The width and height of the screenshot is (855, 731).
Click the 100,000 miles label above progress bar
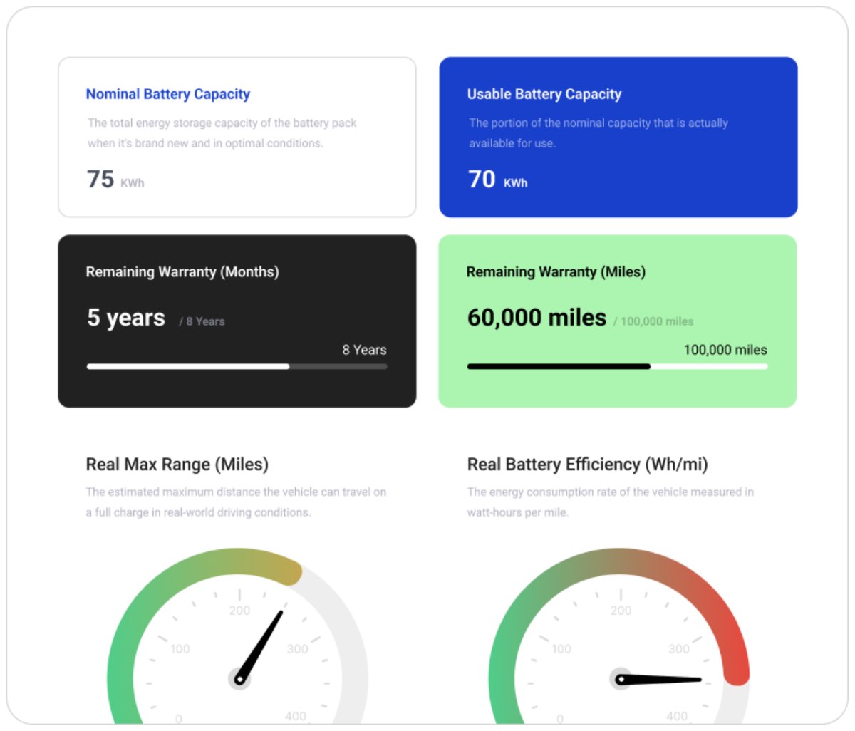725,350
